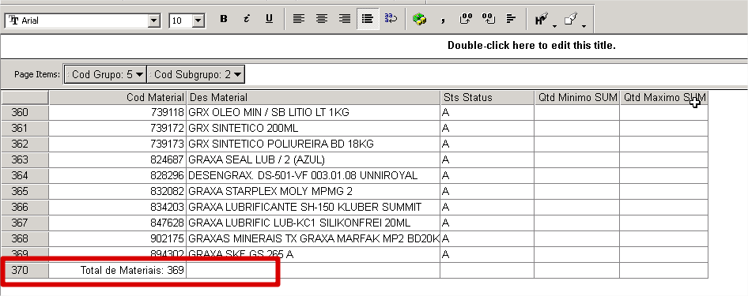Select row header 362

pos(25,144)
